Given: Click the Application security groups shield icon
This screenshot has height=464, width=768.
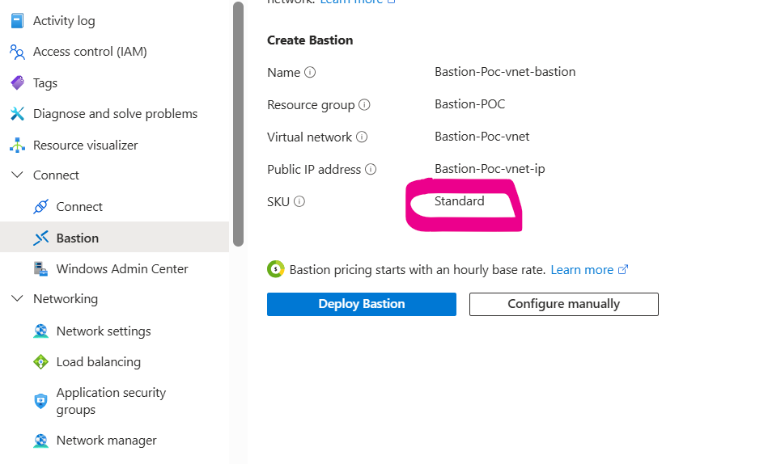Looking at the screenshot, I should click(40, 401).
